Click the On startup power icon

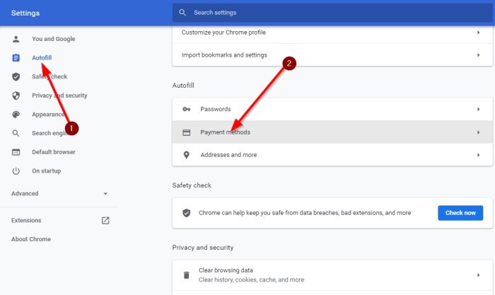(x=16, y=170)
